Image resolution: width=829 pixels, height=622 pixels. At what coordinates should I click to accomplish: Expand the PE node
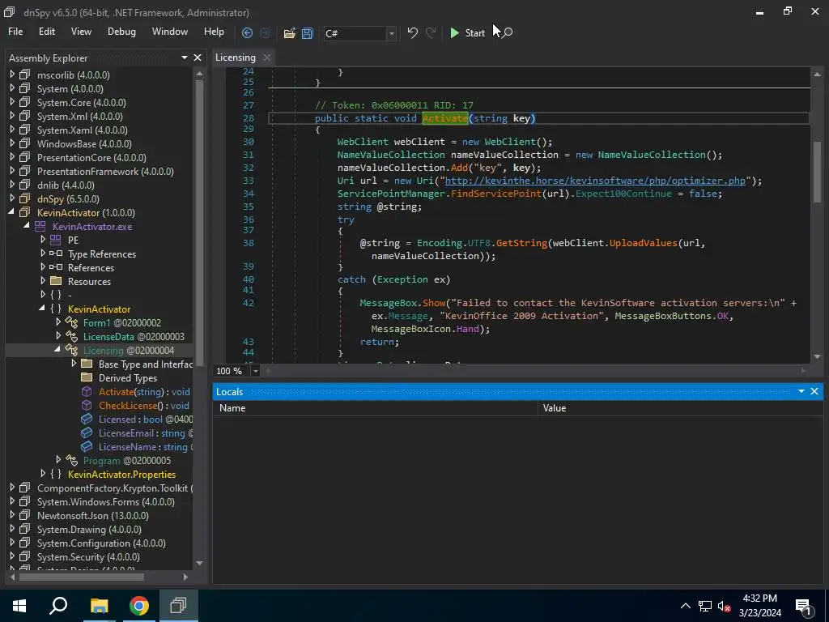tap(43, 240)
